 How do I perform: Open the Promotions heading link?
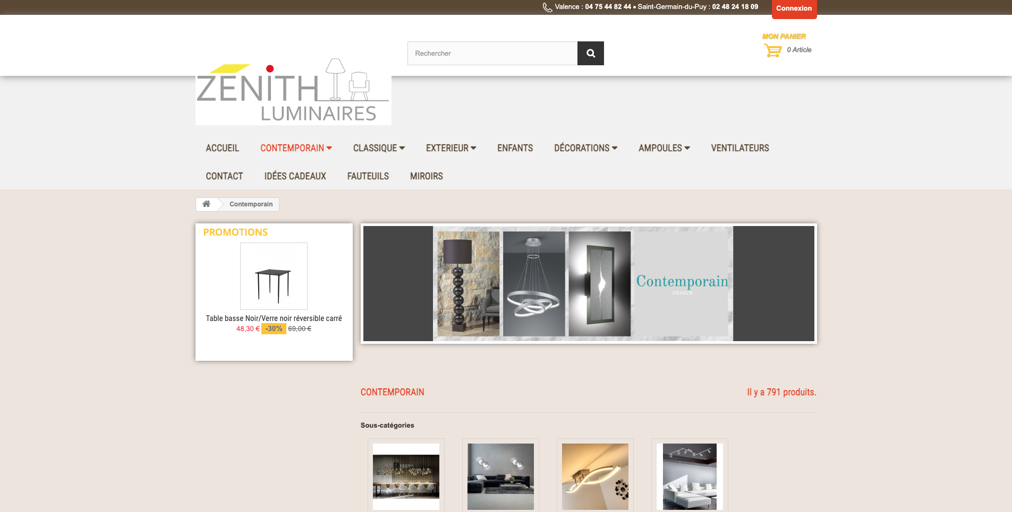tap(235, 232)
